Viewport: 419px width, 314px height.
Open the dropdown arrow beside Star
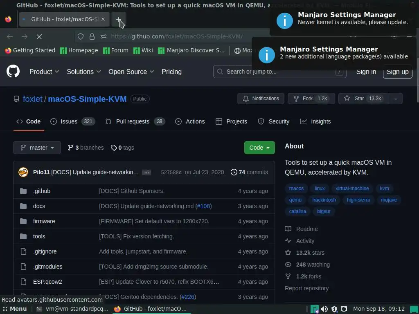[x=396, y=99]
